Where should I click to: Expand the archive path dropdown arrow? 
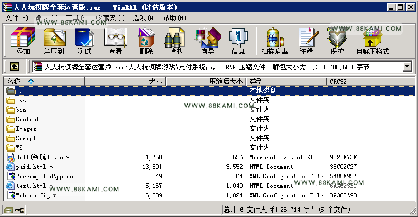(407, 67)
